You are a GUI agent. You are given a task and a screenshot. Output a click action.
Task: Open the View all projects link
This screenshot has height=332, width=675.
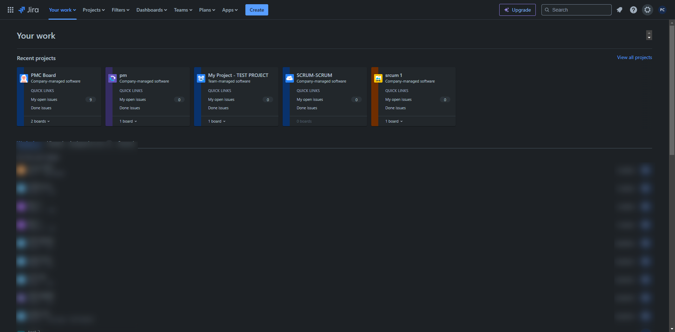pos(635,58)
